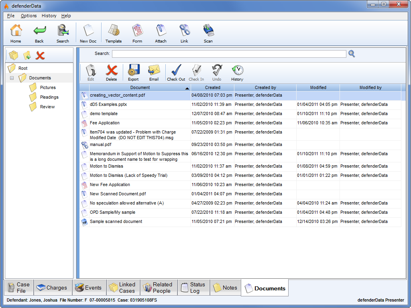Click the green Back arrow icon
This screenshot has height=308, width=411.
[39, 30]
